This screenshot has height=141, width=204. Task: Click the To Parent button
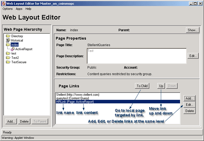click(40, 121)
